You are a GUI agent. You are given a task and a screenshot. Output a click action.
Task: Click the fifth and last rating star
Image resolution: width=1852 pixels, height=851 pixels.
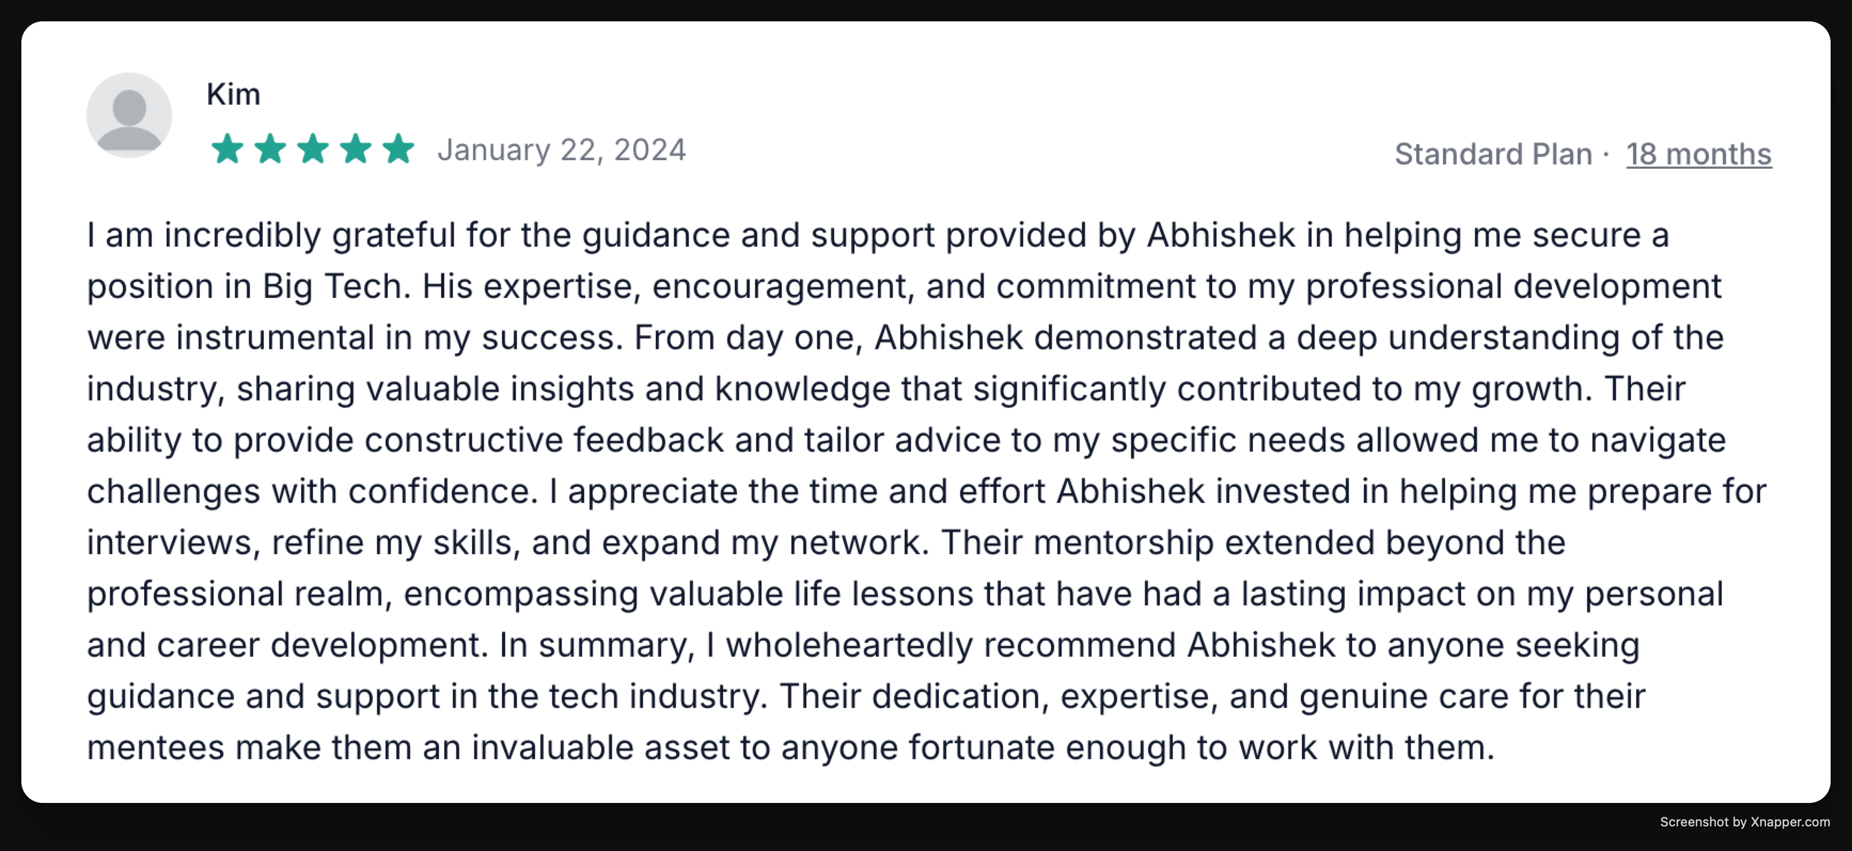coord(397,149)
